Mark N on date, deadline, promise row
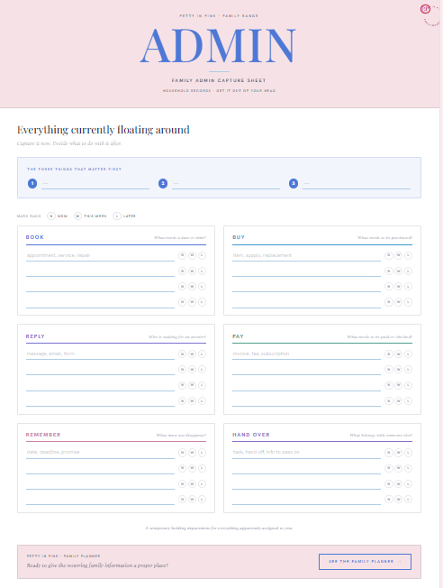Screen dimensions: 443x588 (182, 453)
